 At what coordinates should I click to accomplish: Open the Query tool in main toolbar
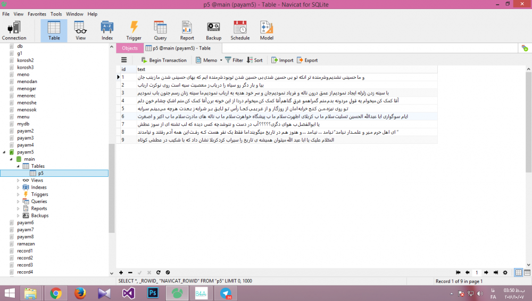[160, 30]
